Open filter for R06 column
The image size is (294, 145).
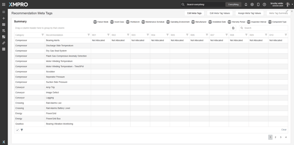(207, 35)
